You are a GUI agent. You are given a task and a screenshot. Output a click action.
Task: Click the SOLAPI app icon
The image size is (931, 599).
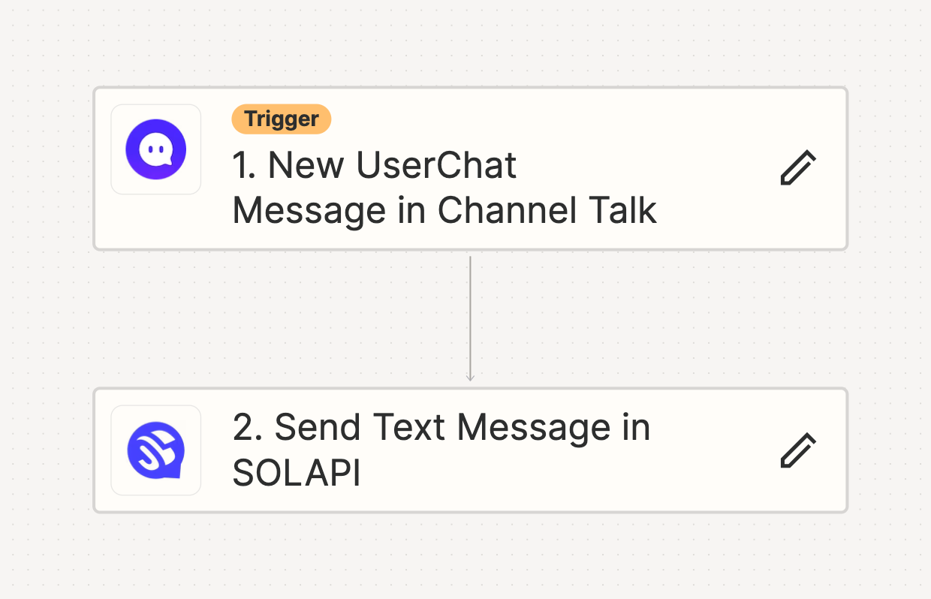[155, 450]
